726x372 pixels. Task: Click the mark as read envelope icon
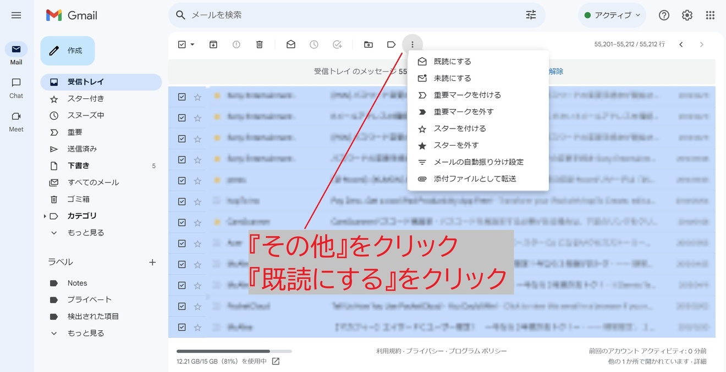(x=291, y=45)
